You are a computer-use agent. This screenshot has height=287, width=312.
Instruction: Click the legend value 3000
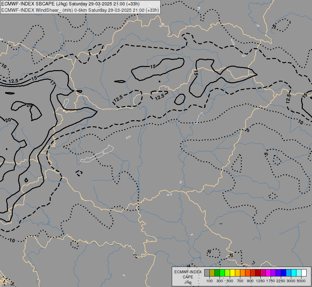(291, 281)
